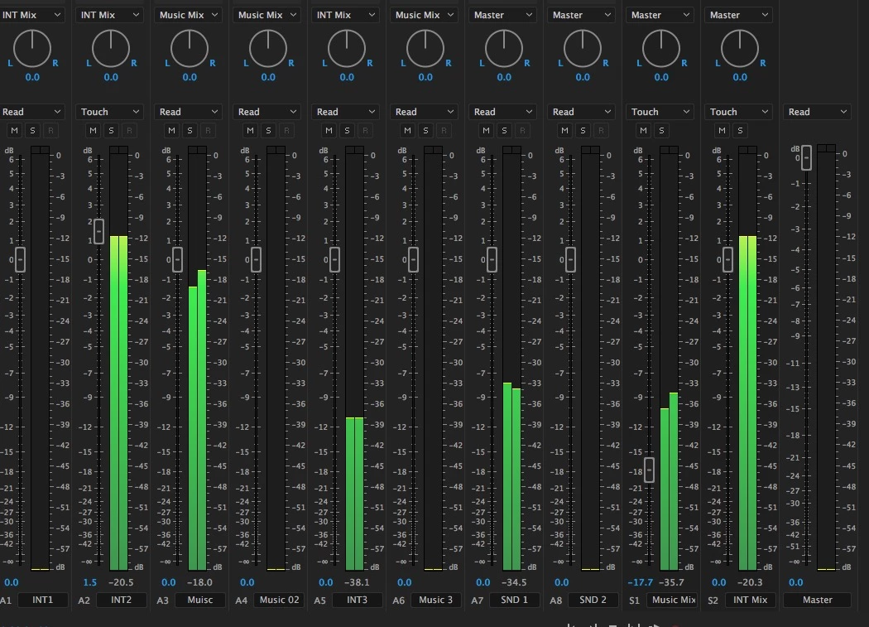Solo track A1 INT1
This screenshot has width=869, height=627.
click(x=33, y=130)
